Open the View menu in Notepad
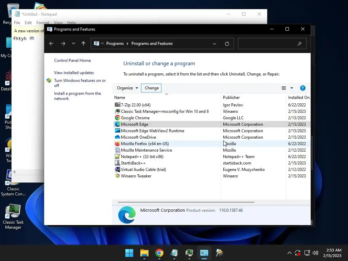 pos(58,23)
